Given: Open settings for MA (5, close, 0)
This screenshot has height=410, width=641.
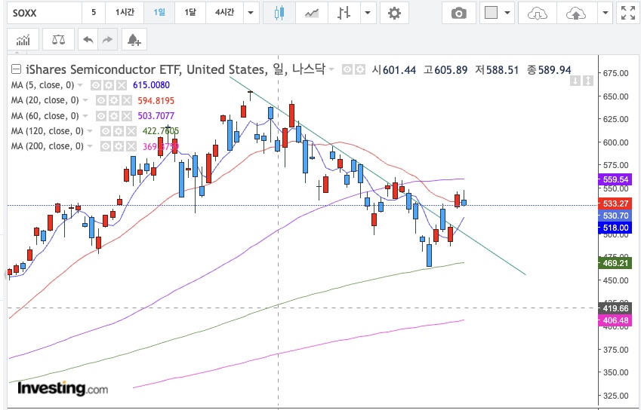Looking at the screenshot, I should click(108, 85).
